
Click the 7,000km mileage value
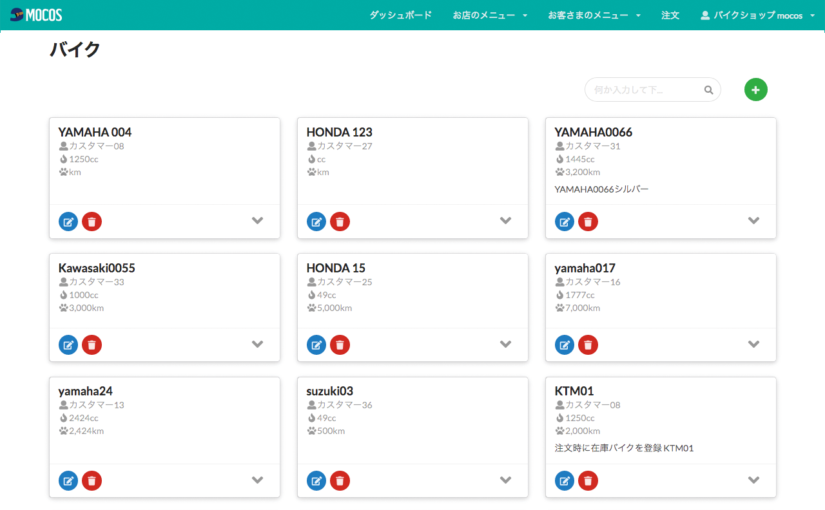[x=583, y=308]
